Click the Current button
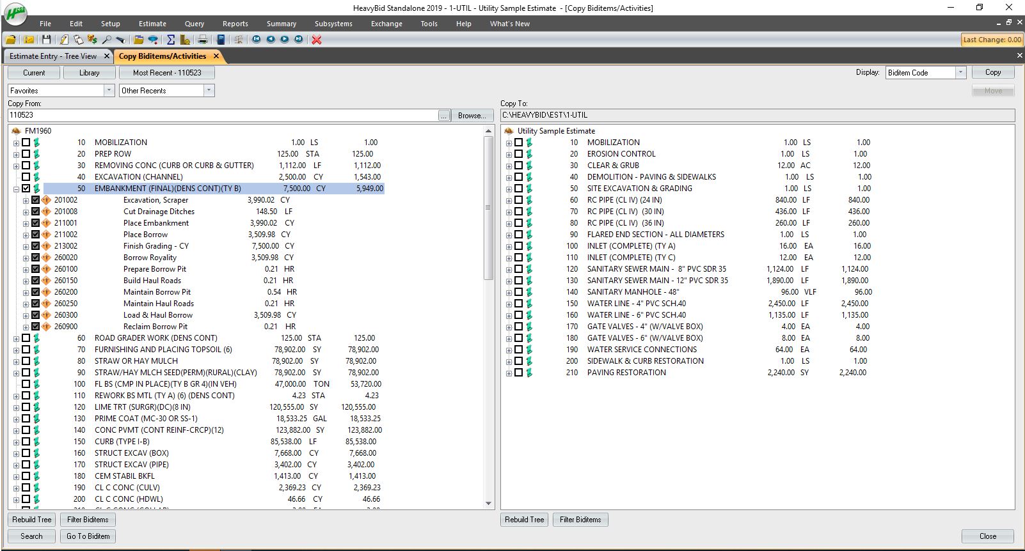1025x551 pixels. coord(34,73)
